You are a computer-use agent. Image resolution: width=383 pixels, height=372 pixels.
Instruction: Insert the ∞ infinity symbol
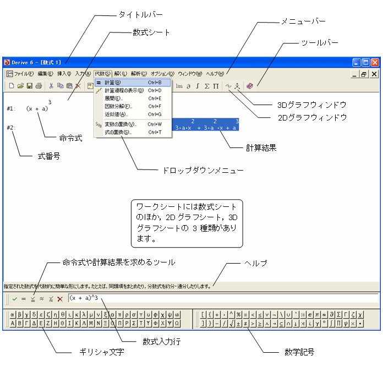324,315
